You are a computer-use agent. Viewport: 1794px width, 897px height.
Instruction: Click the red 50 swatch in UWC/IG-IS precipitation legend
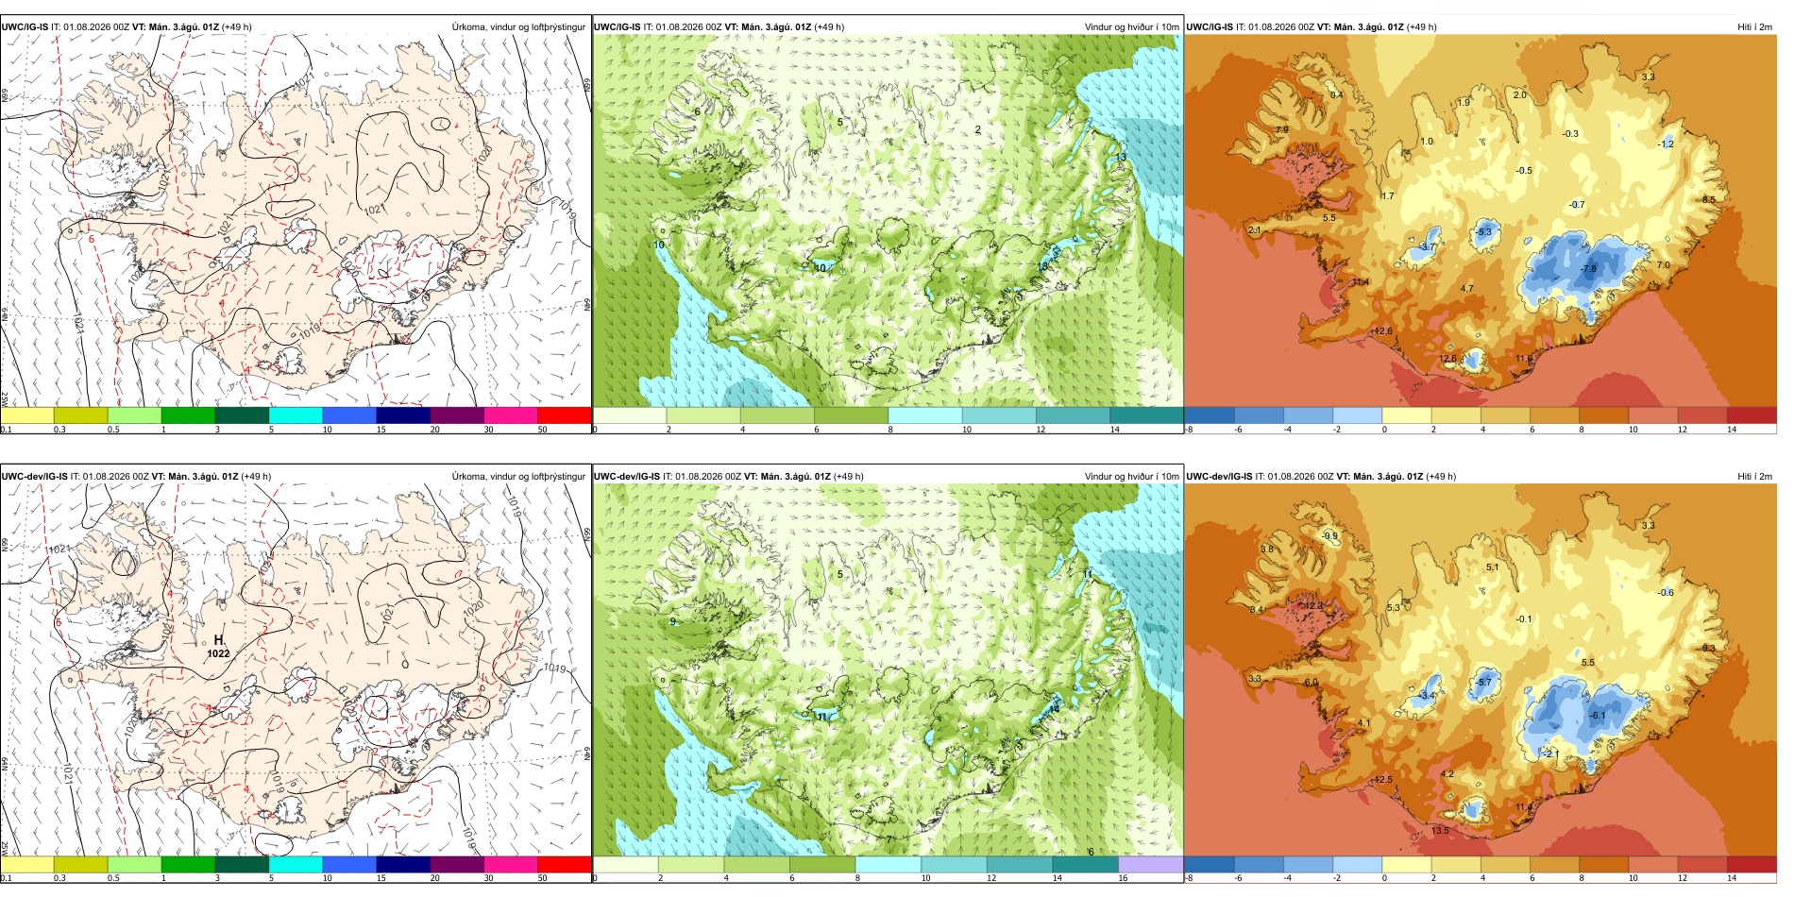pos(564,415)
